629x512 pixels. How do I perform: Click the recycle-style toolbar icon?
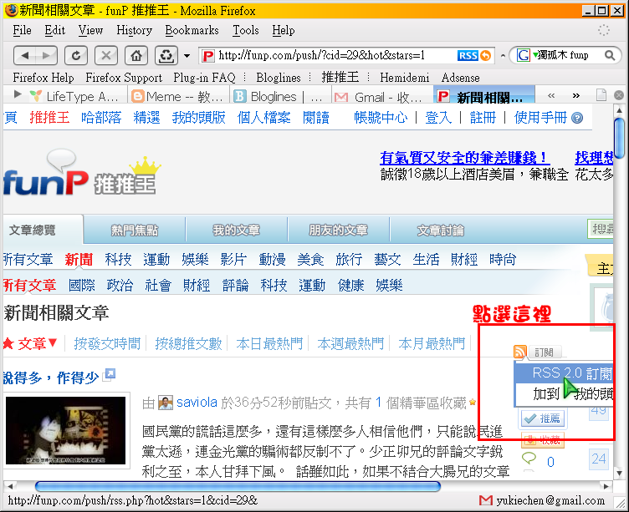[166, 55]
